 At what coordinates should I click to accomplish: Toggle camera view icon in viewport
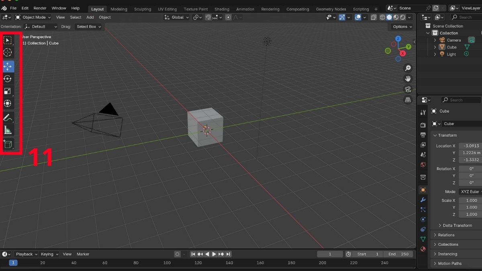point(408,89)
